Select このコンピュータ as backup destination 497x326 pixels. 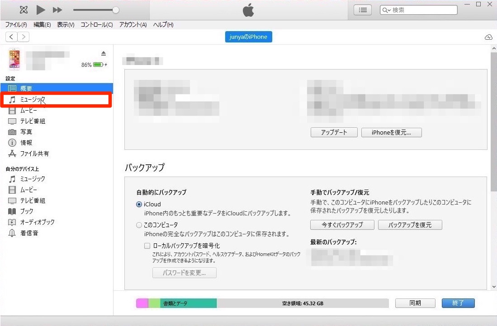pos(139,224)
